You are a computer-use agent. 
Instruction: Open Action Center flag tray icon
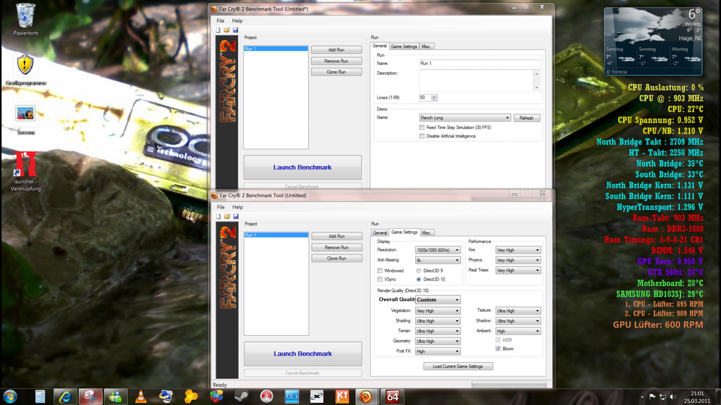click(652, 397)
